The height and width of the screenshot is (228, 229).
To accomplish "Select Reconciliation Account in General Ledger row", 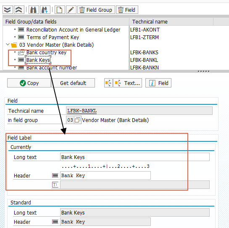I will (73, 30).
